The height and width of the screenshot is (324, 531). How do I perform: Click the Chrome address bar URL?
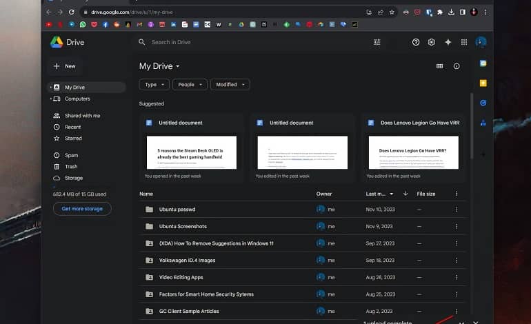click(132, 12)
